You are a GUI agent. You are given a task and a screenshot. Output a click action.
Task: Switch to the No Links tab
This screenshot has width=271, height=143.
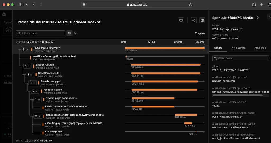coord(260,48)
